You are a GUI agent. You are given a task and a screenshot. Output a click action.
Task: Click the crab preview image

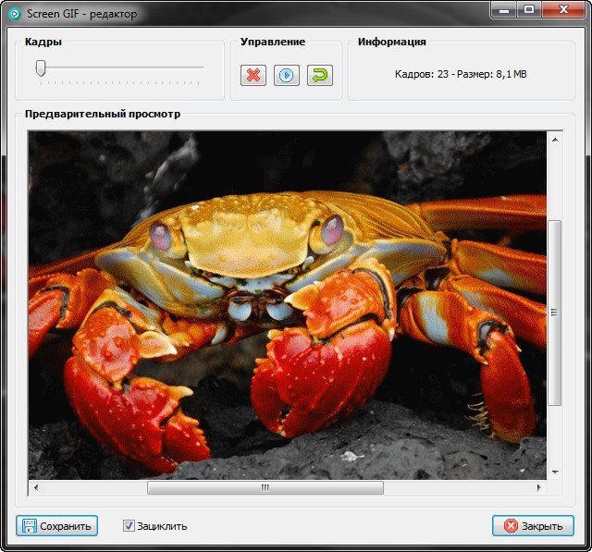(x=288, y=305)
